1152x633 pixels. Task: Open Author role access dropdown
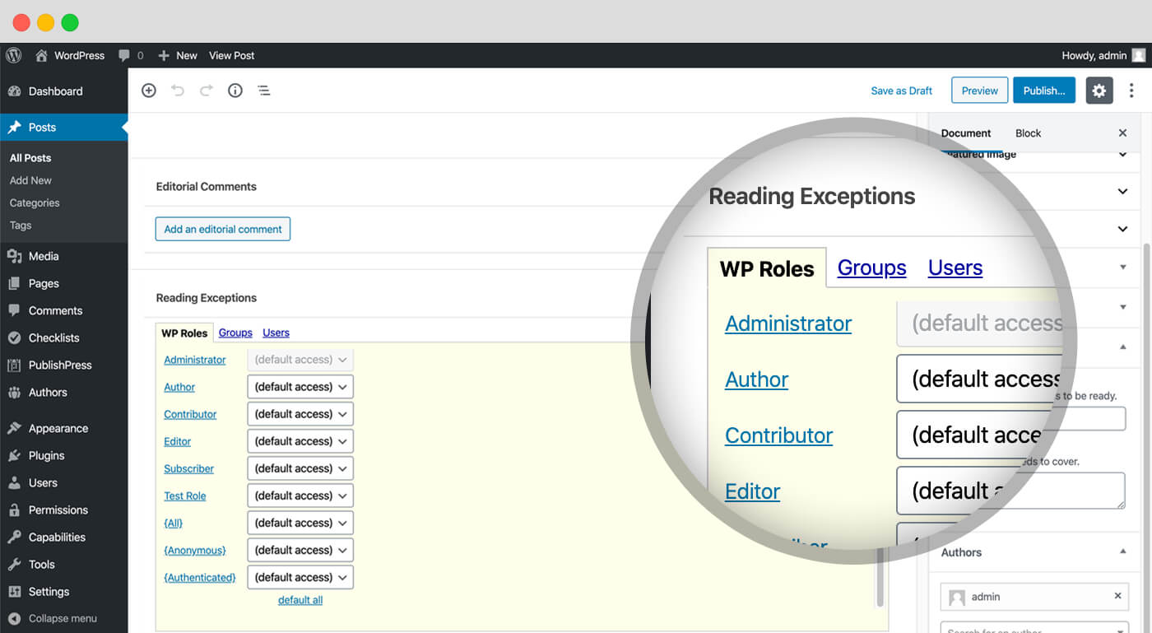pyautogui.click(x=300, y=387)
